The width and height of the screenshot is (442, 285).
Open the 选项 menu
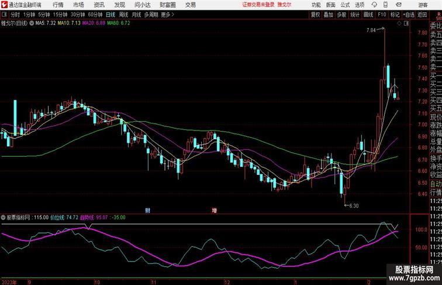(360, 5)
